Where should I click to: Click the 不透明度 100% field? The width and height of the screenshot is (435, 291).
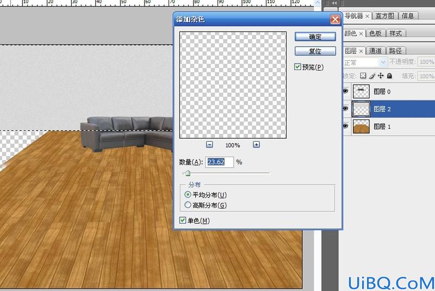[x=426, y=62]
